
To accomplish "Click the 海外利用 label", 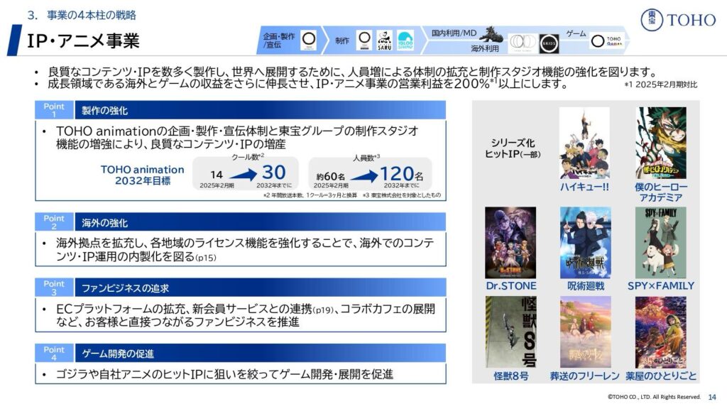I will pyautogui.click(x=485, y=48).
